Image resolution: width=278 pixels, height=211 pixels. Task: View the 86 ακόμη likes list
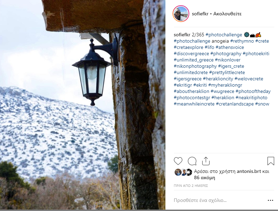[204, 177]
